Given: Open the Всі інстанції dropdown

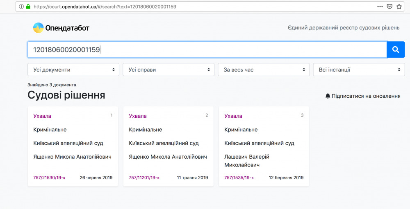Looking at the screenshot, I should pyautogui.click(x=359, y=70).
